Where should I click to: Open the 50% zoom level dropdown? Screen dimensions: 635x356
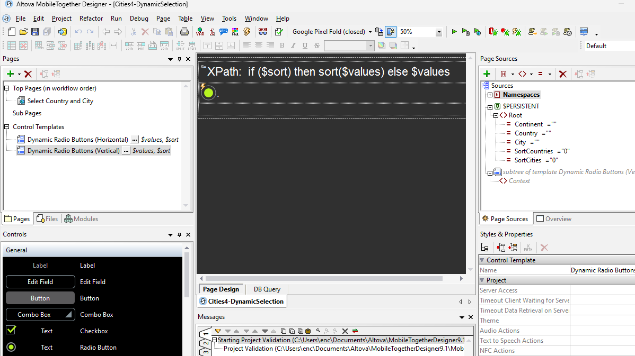point(438,32)
